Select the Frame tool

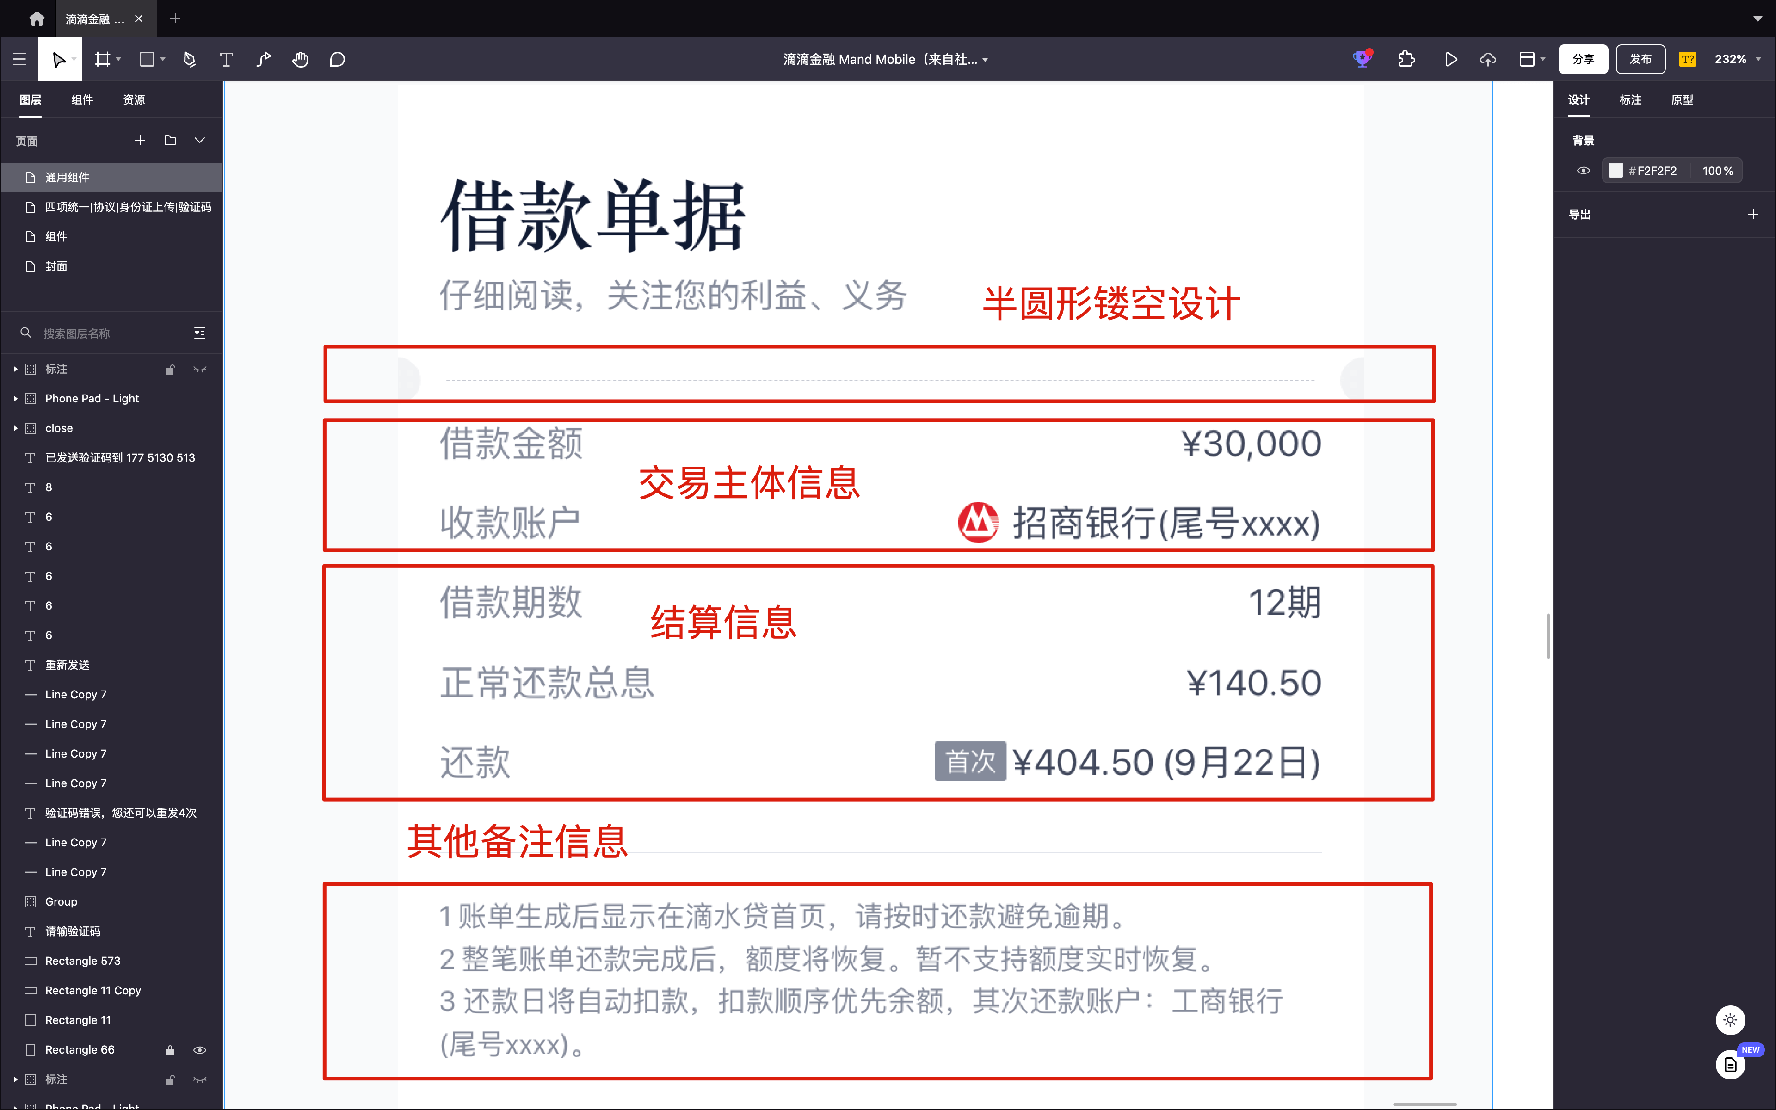pos(103,60)
